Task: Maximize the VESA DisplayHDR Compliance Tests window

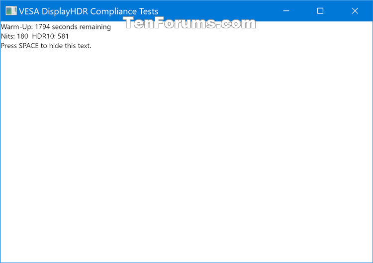Action: point(320,11)
